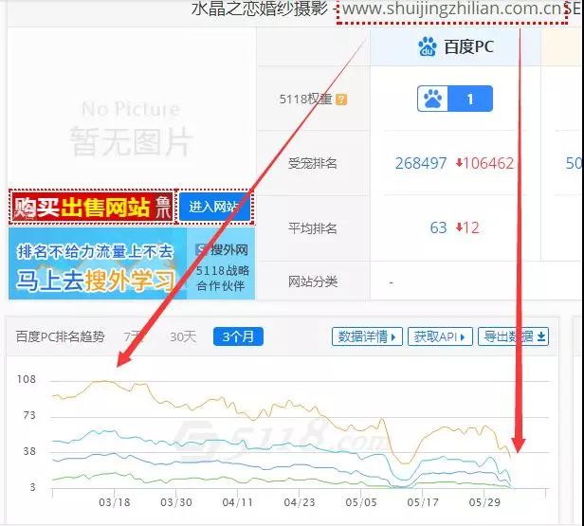Click the 百度PC排名趋势 chart title
Viewport: 584px width, 526px height.
(60, 336)
